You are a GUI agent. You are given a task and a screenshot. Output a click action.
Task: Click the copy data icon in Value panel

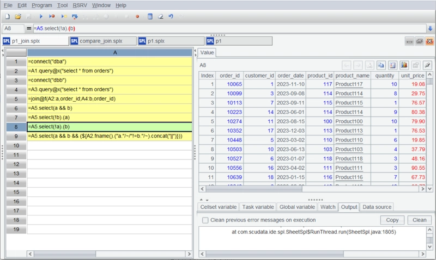coord(380,65)
